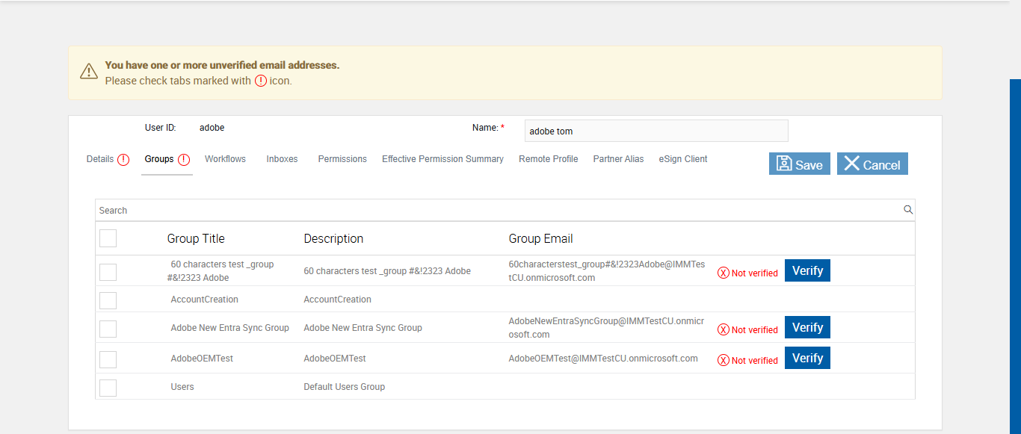1021x434 pixels.
Task: Click the Cancel button
Action: 872,164
